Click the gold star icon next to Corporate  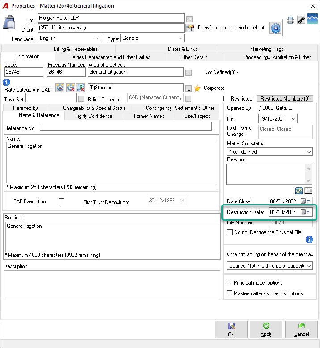pyautogui.click(x=197, y=88)
